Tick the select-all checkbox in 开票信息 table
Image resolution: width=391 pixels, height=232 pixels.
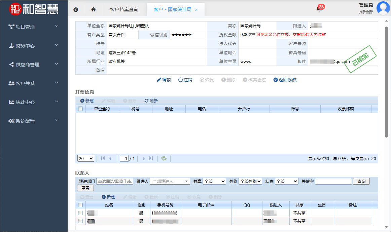pyautogui.click(x=80, y=109)
